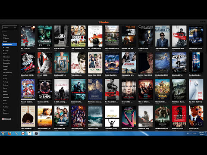Focus the Search input field
The height and width of the screenshot is (155, 207).
click(x=9, y=28)
